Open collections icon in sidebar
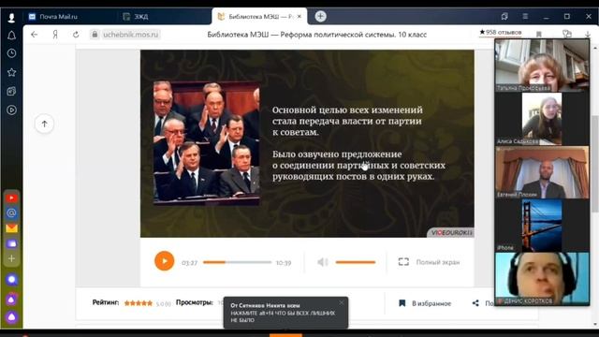The height and width of the screenshot is (337, 599). pyautogui.click(x=11, y=91)
